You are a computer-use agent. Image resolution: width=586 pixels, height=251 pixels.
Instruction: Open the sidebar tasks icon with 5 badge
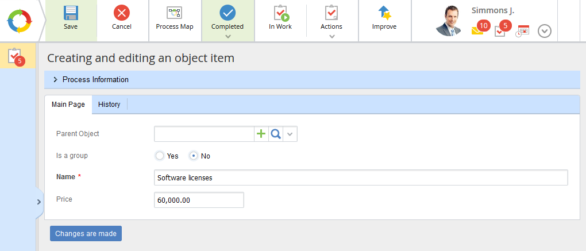tap(16, 56)
